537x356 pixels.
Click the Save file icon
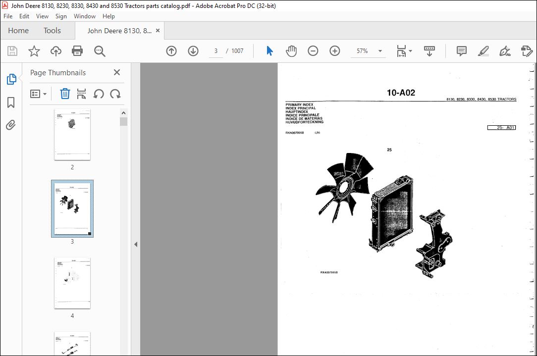(12, 51)
